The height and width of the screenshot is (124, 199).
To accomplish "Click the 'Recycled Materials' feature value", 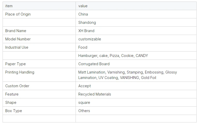I will [x=94, y=94].
